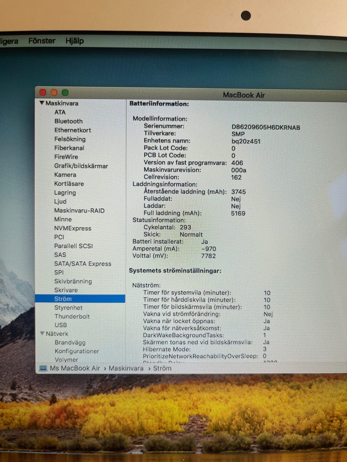
Task: Select the highlighted Ström sidebar item
Action: (x=80, y=298)
